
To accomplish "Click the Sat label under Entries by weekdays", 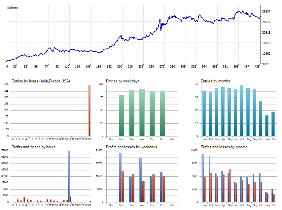I will pyautogui.click(x=172, y=139).
